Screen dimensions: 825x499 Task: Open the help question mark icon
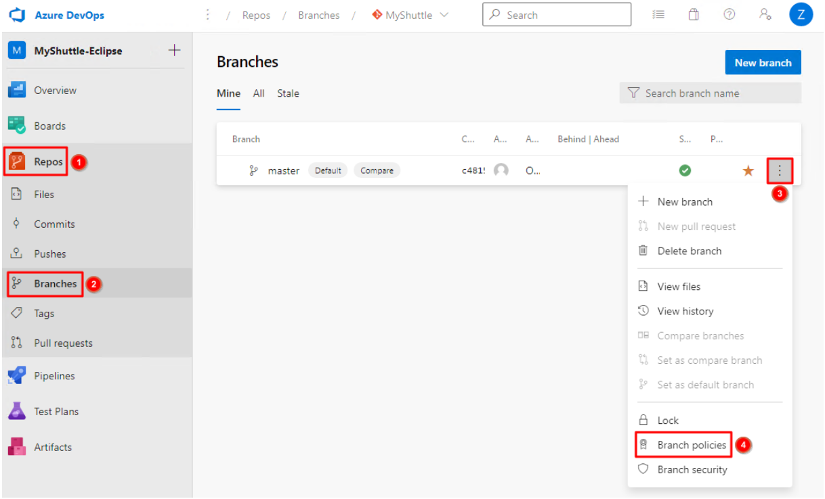coord(729,15)
